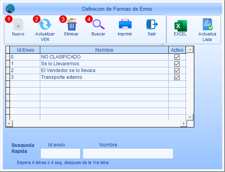Click the Nuevo new document icon
The height and width of the screenshot is (172, 225).
pos(18,24)
